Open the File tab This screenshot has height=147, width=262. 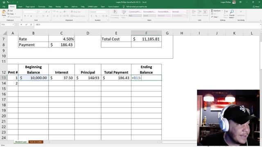[x=4, y=7]
